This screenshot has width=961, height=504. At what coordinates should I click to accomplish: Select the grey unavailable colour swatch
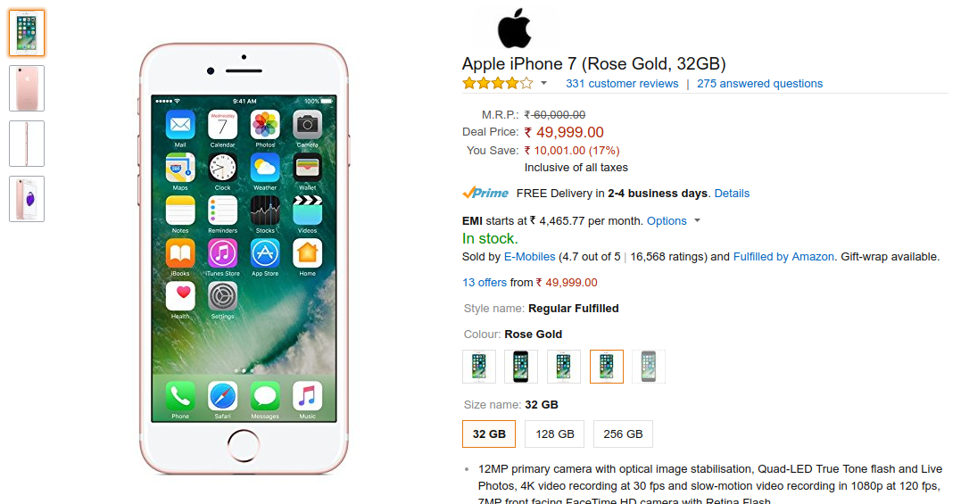coord(649,367)
